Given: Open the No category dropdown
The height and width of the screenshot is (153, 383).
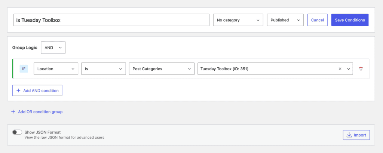Looking at the screenshot, I should tap(238, 20).
